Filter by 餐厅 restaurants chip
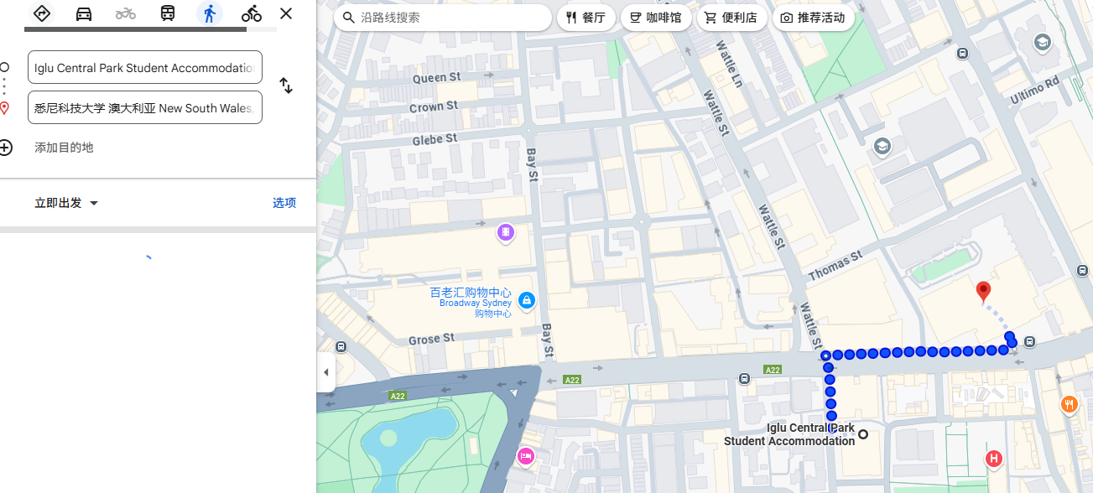 586,18
